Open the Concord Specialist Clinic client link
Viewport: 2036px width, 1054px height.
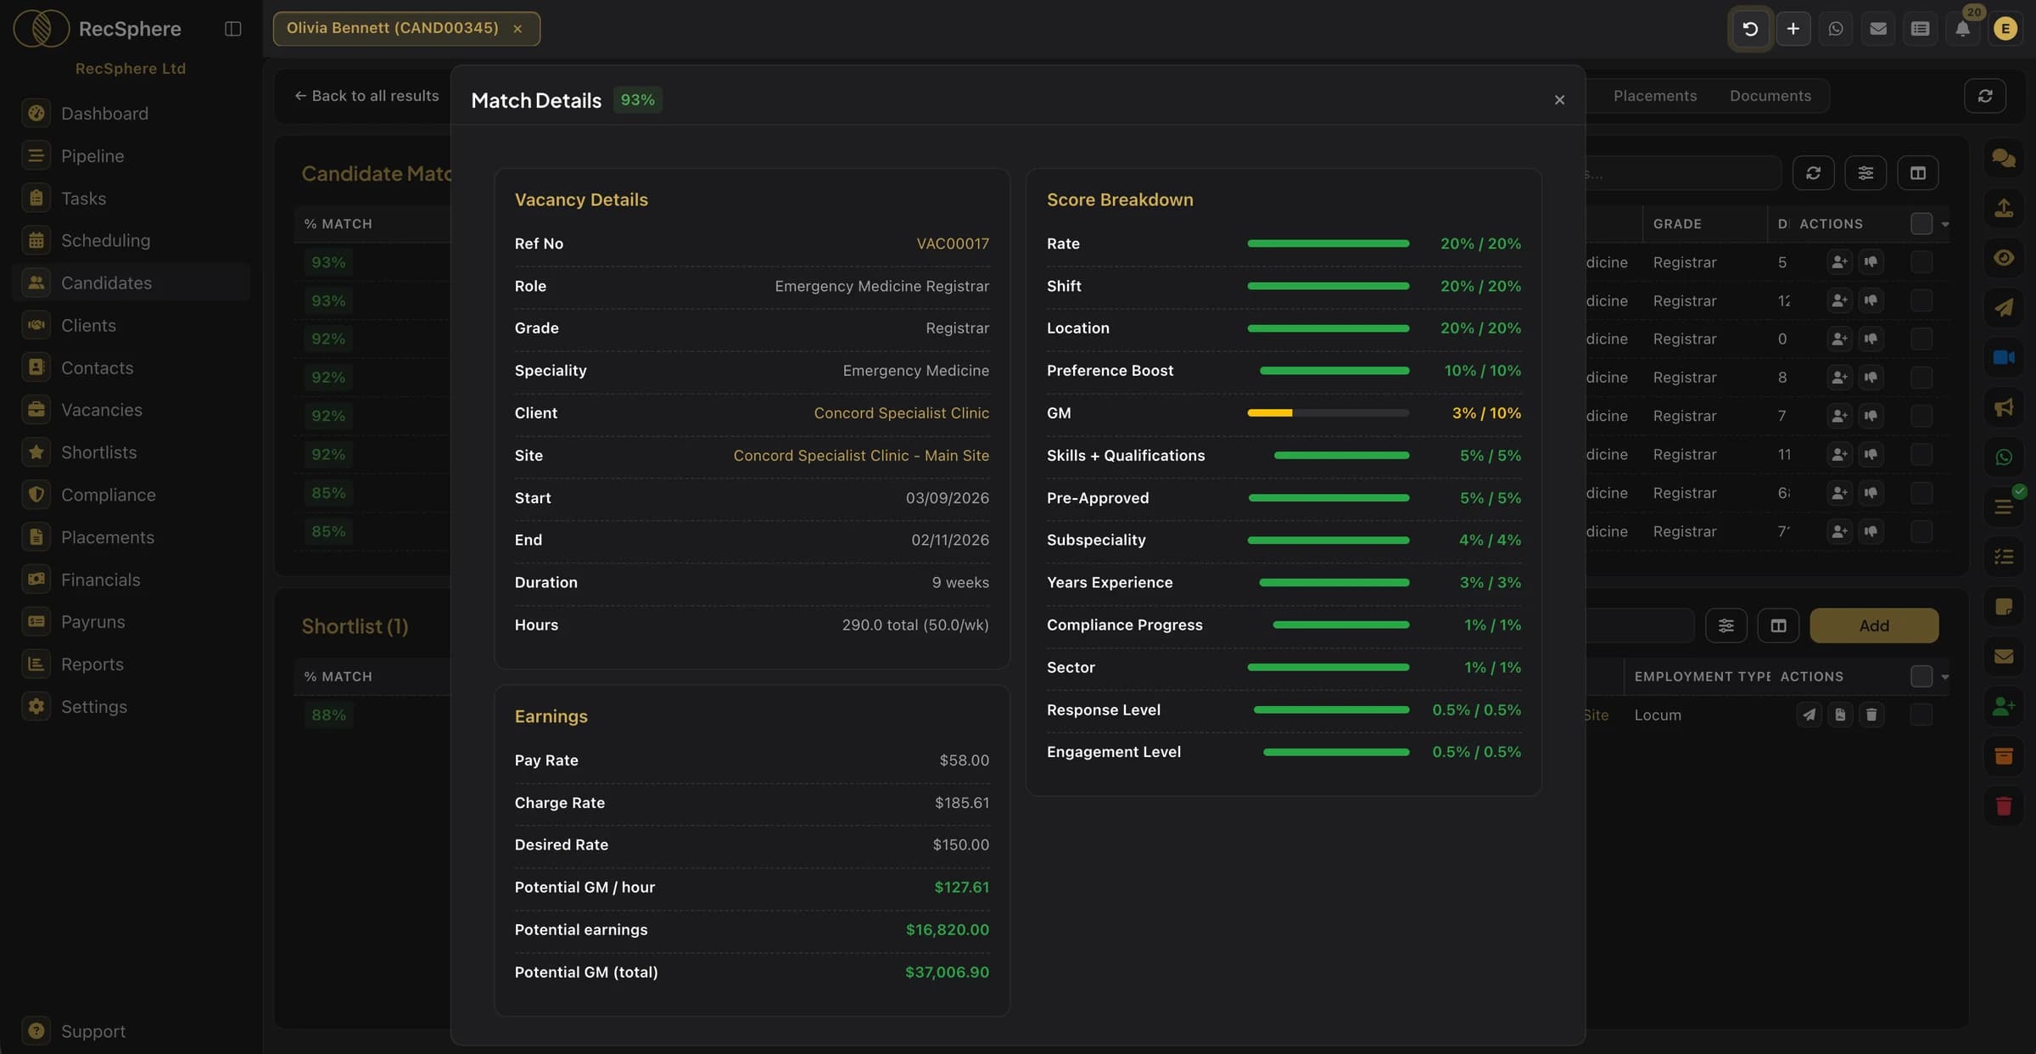(901, 413)
